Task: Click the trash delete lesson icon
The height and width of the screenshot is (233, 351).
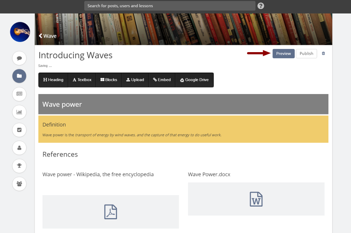Action: tap(323, 53)
